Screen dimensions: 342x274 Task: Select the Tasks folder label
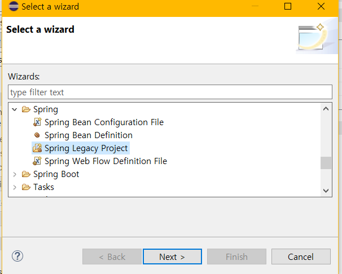click(43, 187)
